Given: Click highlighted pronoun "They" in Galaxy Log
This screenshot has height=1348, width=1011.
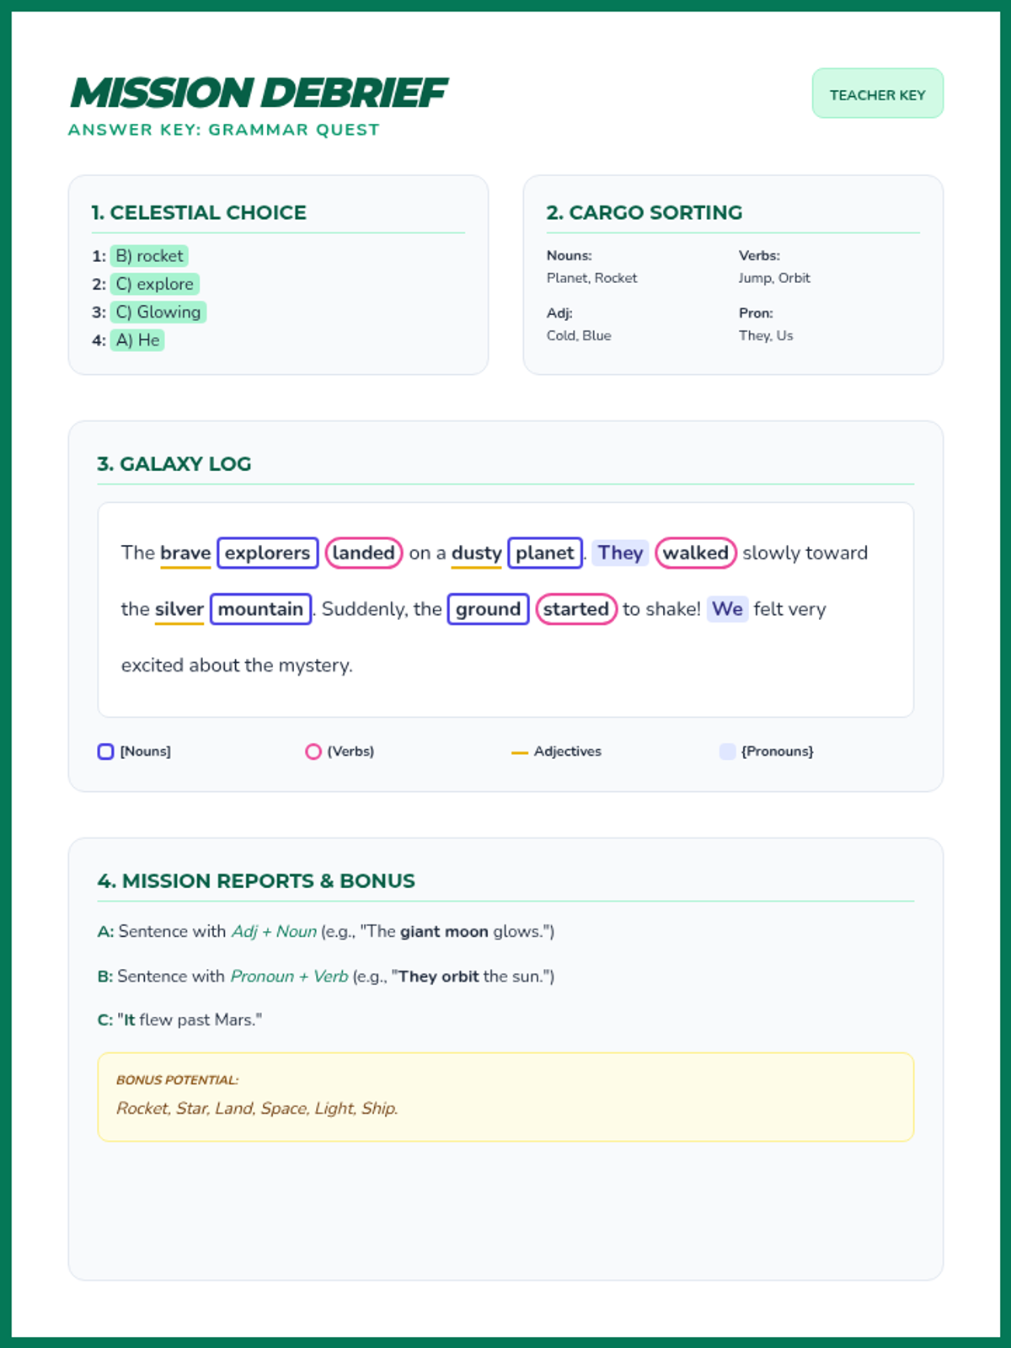Looking at the screenshot, I should [620, 554].
